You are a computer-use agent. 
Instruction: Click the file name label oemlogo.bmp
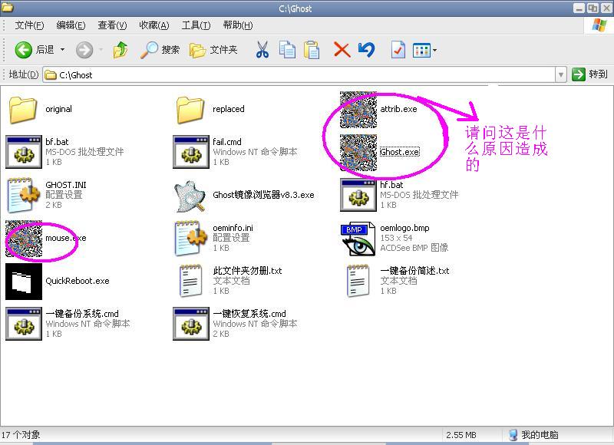(404, 228)
